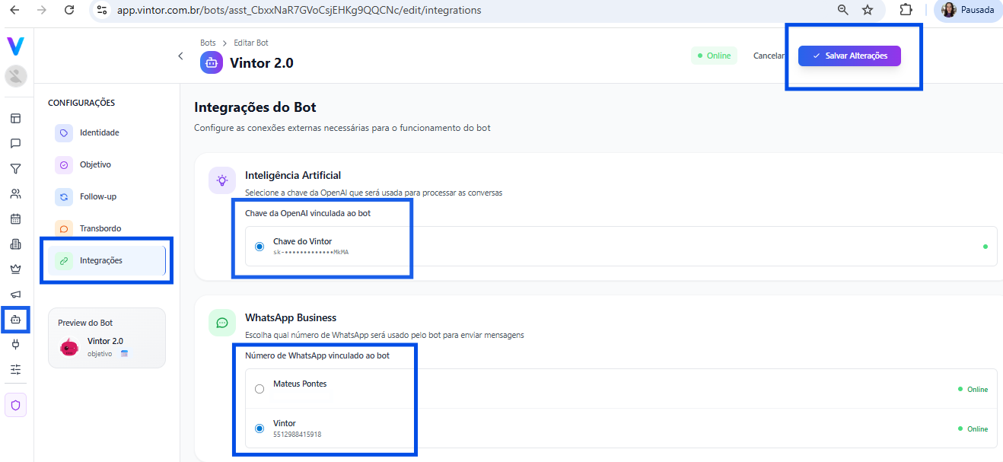Viewport: 1003px width, 462px height.
Task: Click the small calendar icon beside objetivo
Action: pyautogui.click(x=124, y=353)
